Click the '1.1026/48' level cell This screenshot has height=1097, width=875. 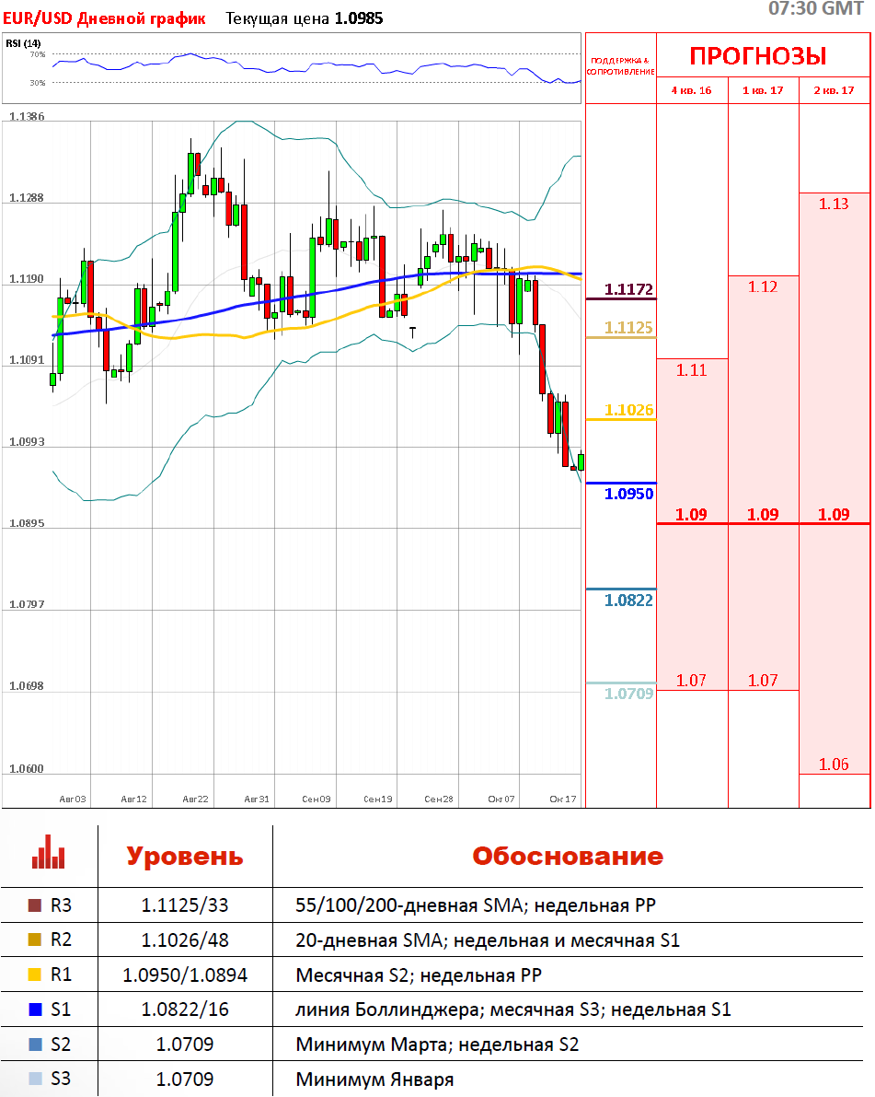click(185, 940)
